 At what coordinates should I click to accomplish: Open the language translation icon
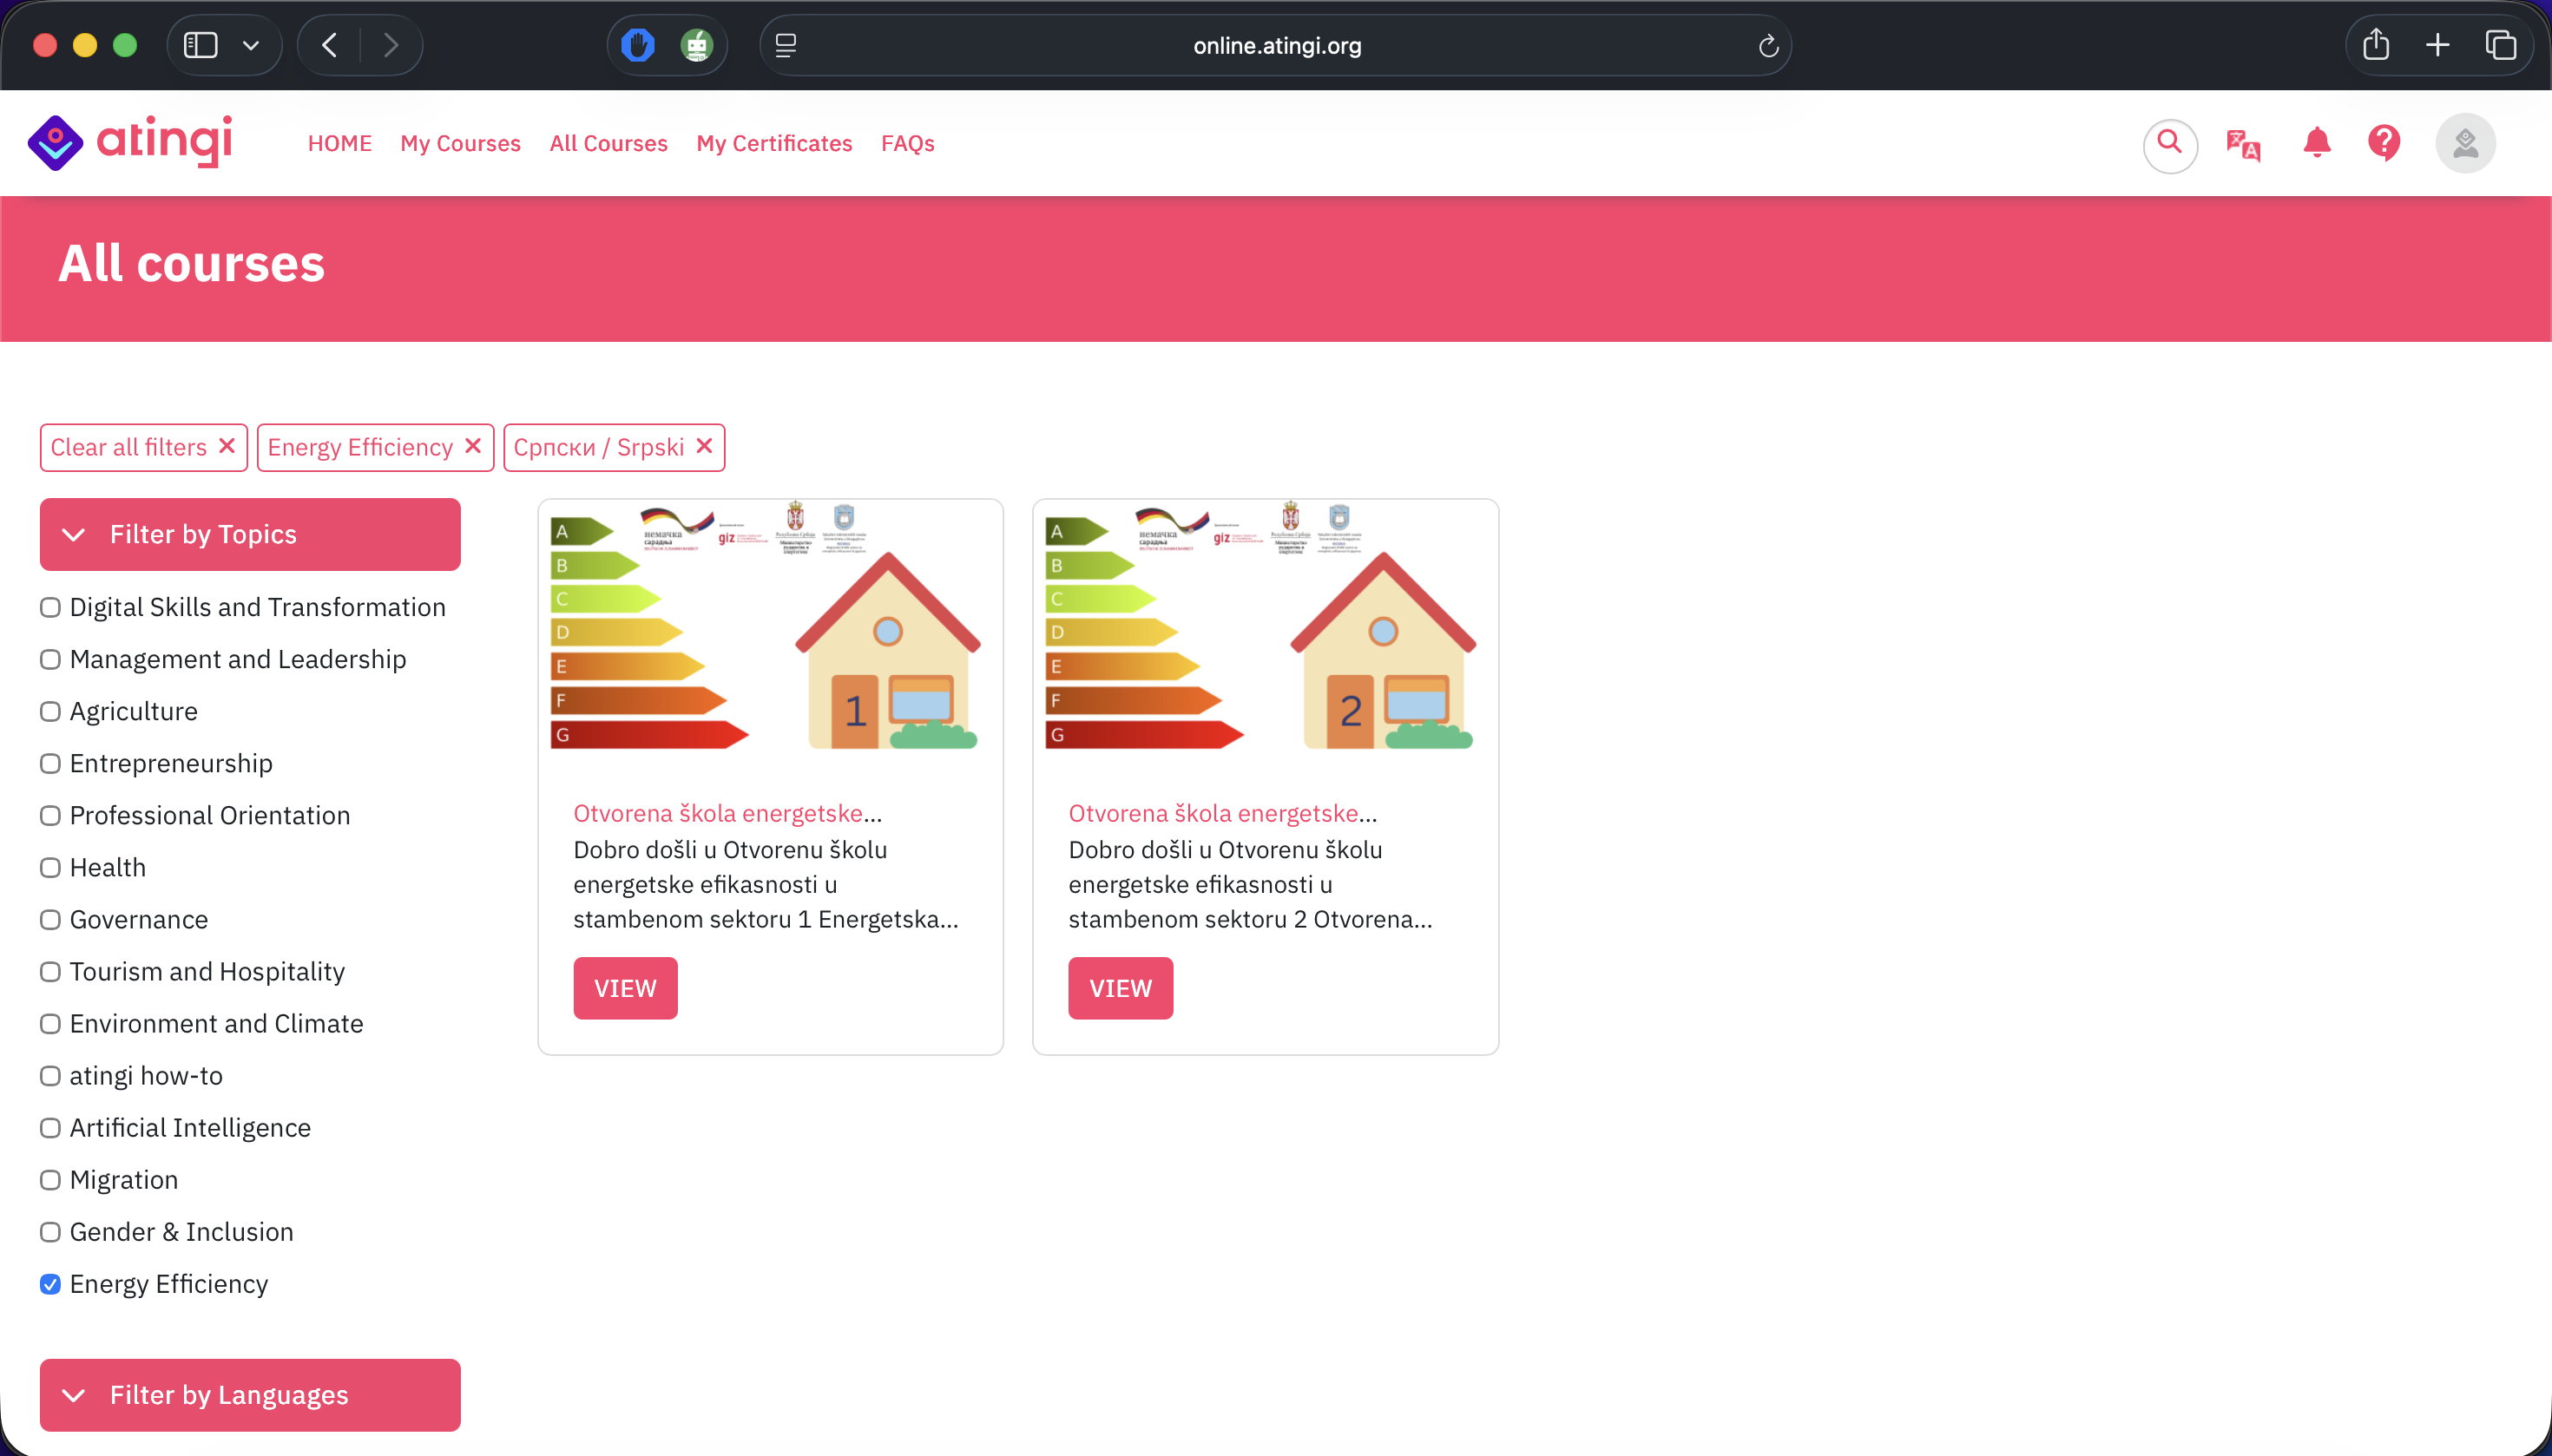(2242, 145)
